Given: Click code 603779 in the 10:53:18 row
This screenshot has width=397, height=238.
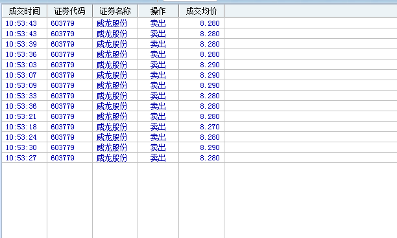Looking at the screenshot, I should (62, 127).
